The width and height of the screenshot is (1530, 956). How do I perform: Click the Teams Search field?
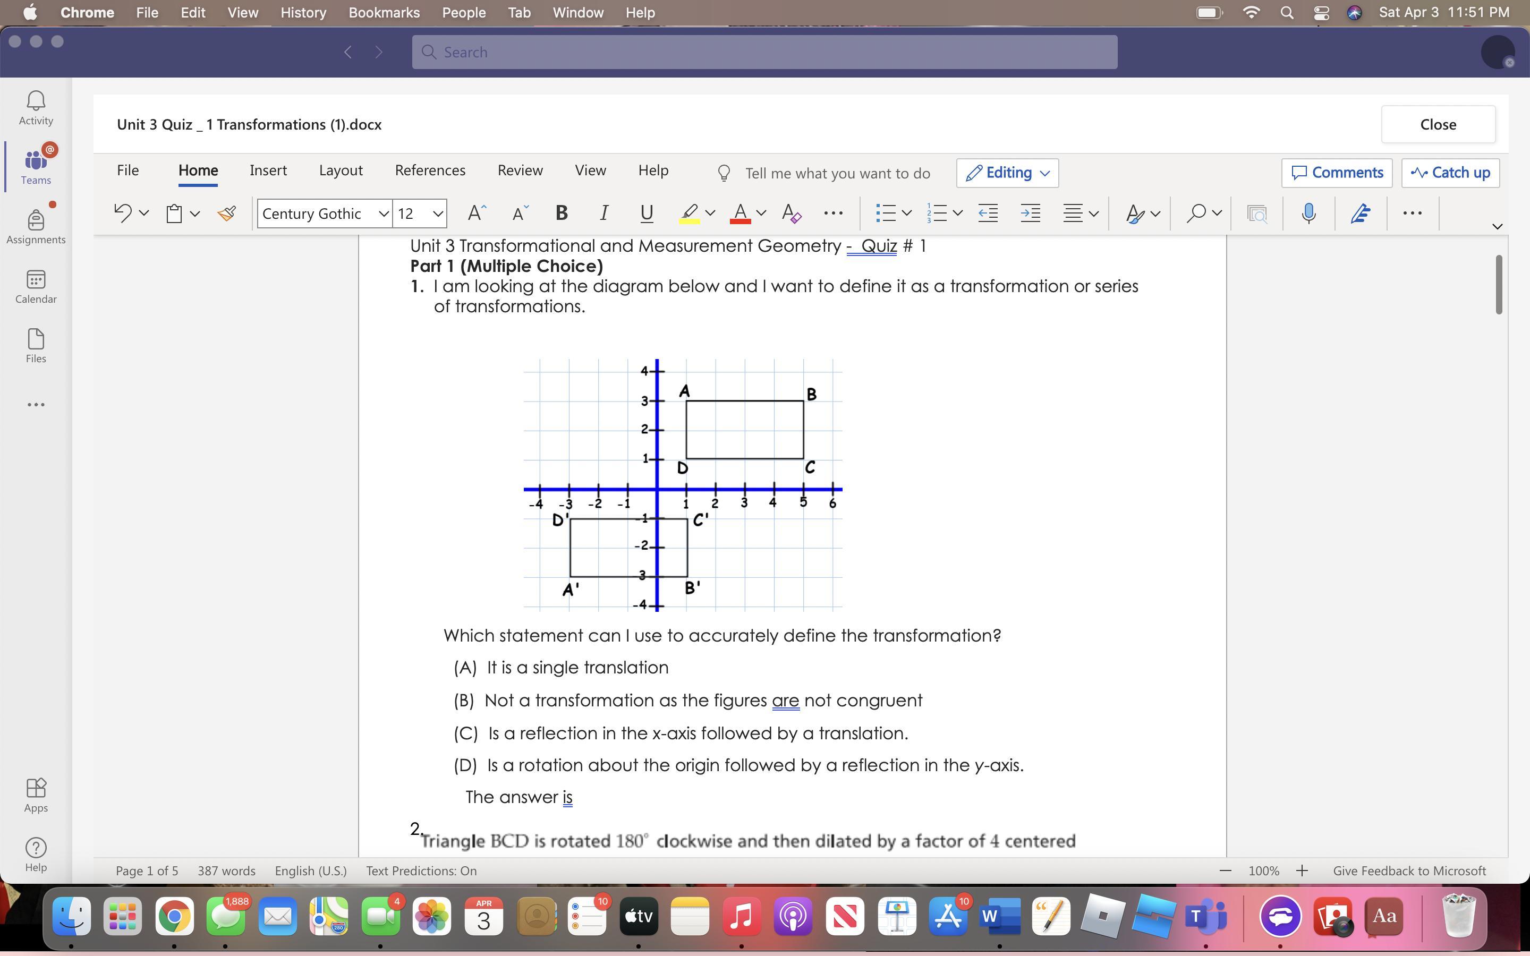(x=764, y=52)
